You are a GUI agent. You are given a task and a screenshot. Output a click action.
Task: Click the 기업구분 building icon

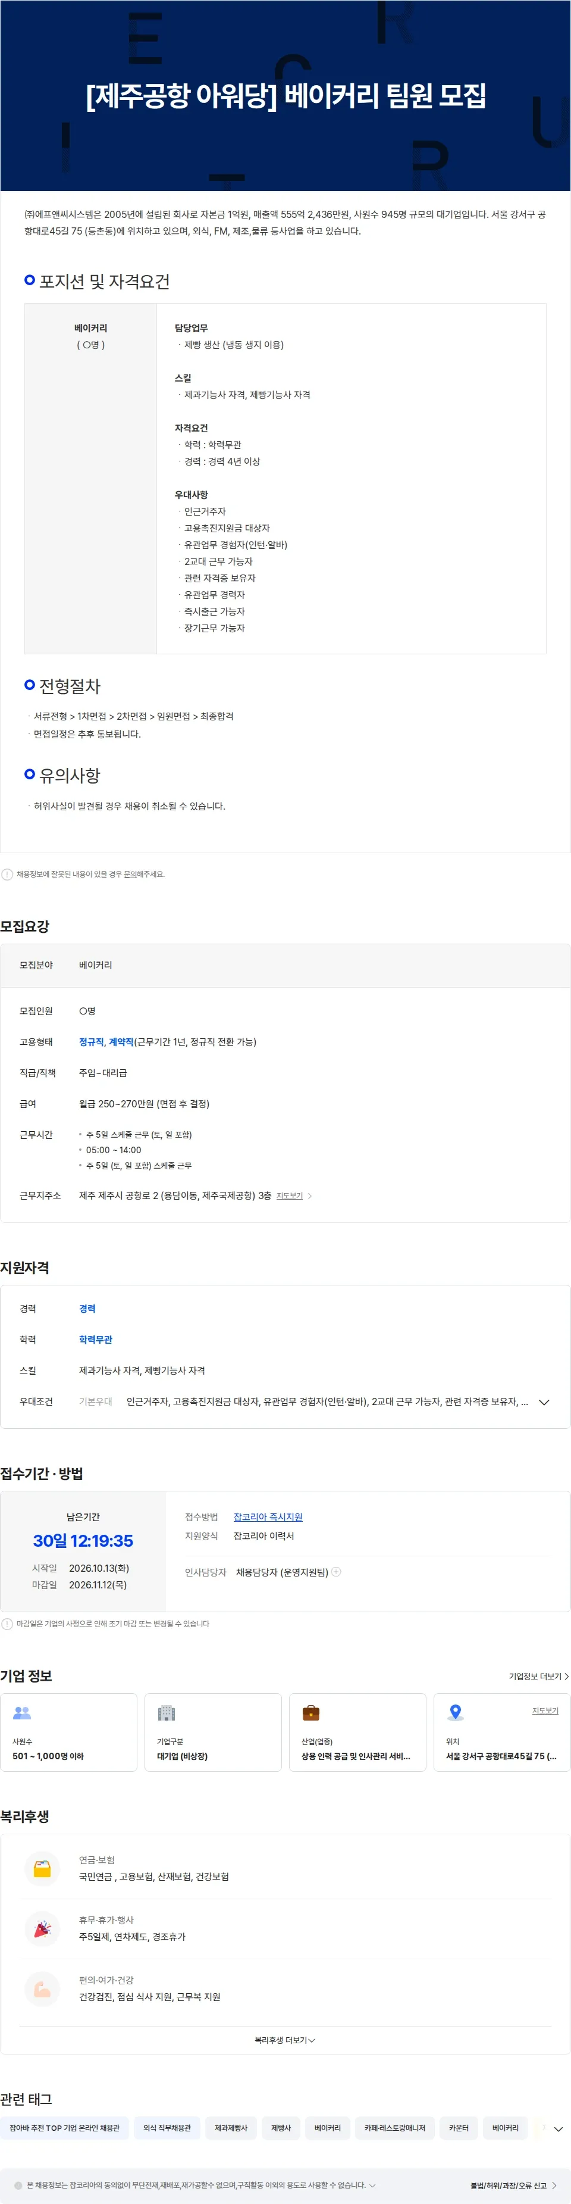click(167, 1713)
